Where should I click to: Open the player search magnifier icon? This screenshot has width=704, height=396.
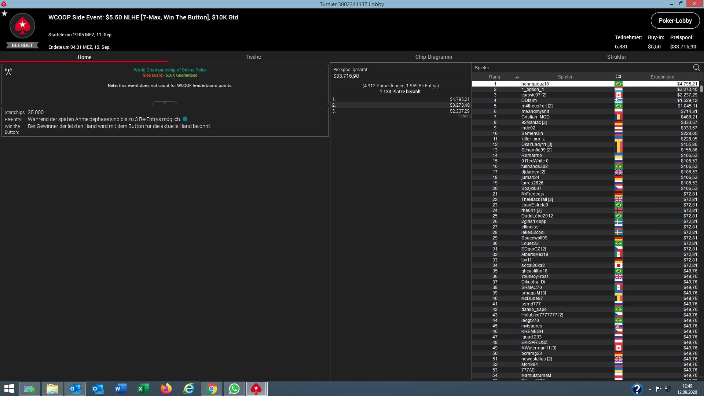point(696,67)
